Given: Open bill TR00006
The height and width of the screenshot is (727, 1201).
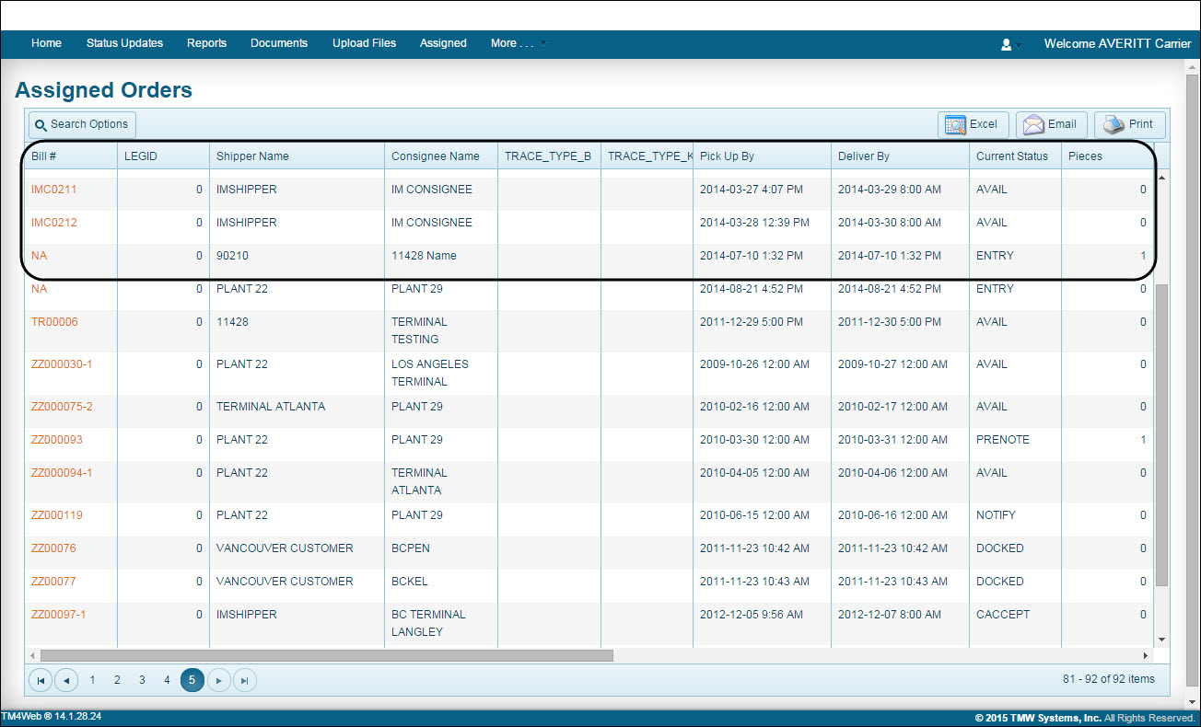Looking at the screenshot, I should pos(55,322).
